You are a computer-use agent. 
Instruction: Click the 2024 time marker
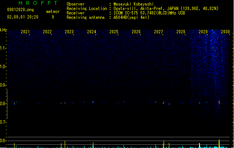coord(92,32)
